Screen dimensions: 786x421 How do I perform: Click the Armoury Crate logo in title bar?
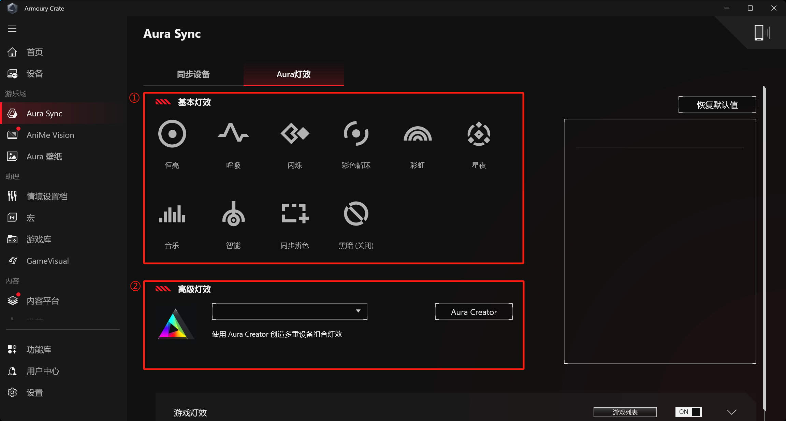point(13,8)
